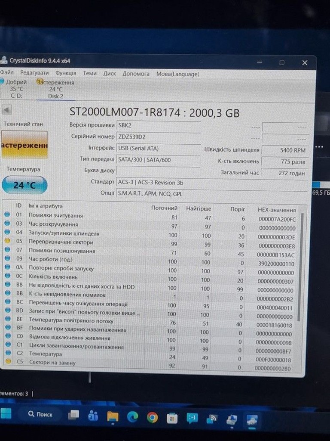The width and height of the screenshot is (330, 441).
Task: Open the teal chat bubble taskbar app
Action: point(192,419)
